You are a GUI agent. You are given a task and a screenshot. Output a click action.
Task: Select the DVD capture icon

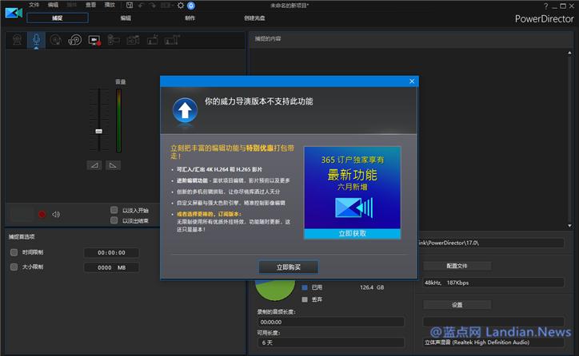point(74,39)
